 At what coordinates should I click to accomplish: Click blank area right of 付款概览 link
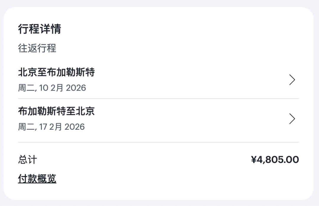(177, 179)
